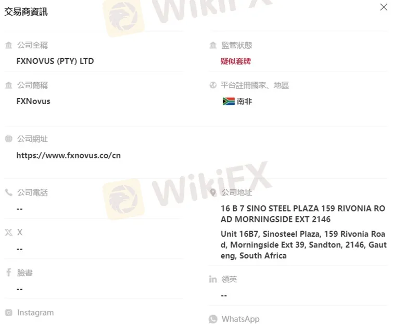Click the FXNovus short name text
This screenshot has height=324, width=393.
[x=33, y=101]
